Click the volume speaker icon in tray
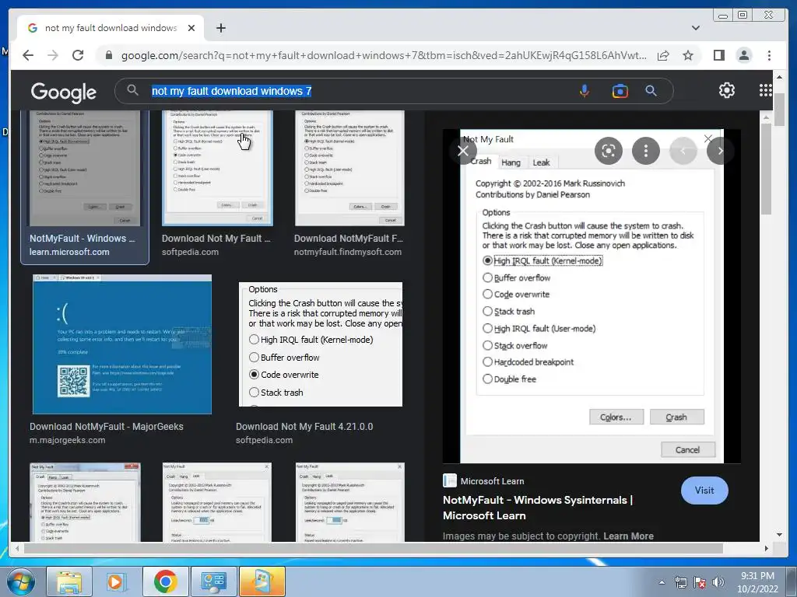Viewport: 797px width, 597px height. coord(718,582)
